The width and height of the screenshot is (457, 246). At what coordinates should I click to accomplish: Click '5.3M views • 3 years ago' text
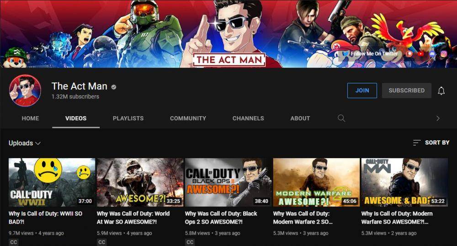(x=301, y=233)
